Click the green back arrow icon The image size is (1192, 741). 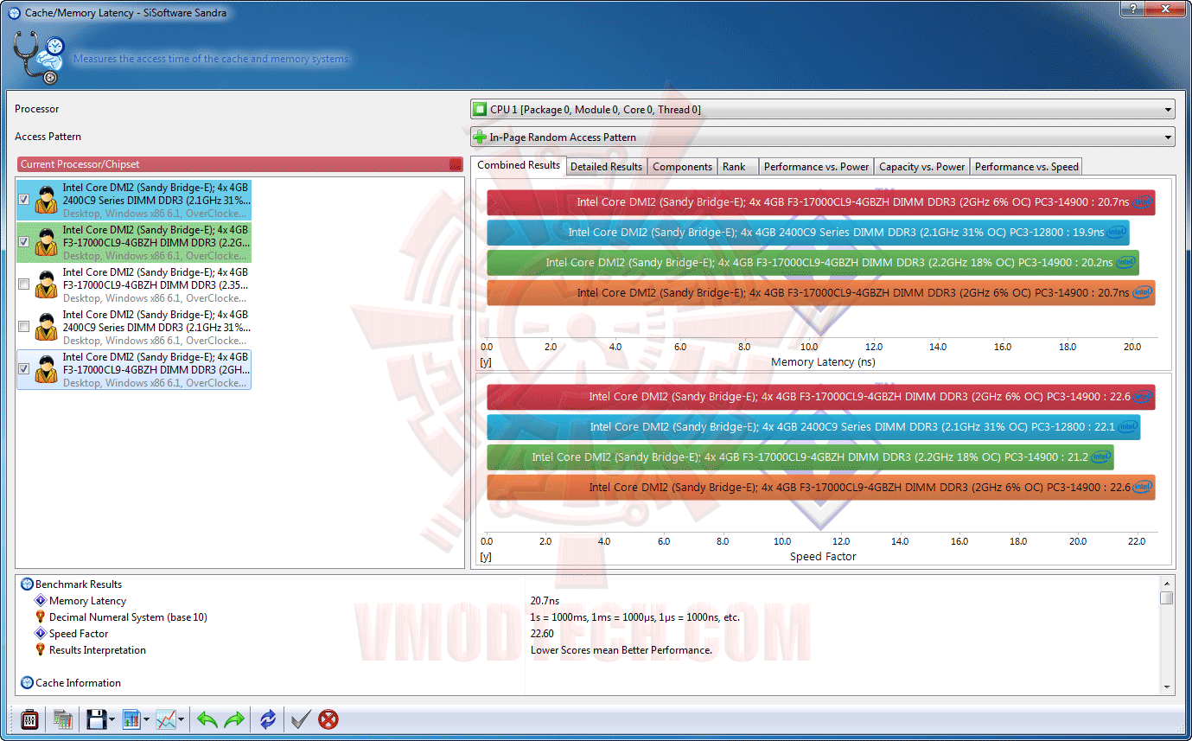coord(207,719)
